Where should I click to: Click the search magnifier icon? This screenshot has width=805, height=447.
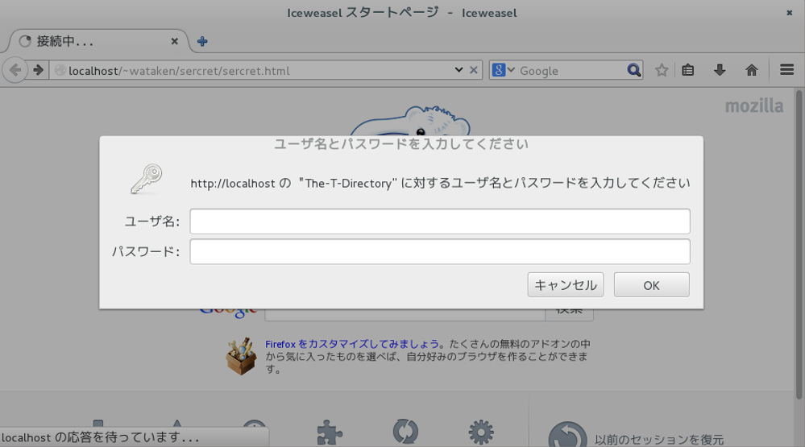(633, 70)
